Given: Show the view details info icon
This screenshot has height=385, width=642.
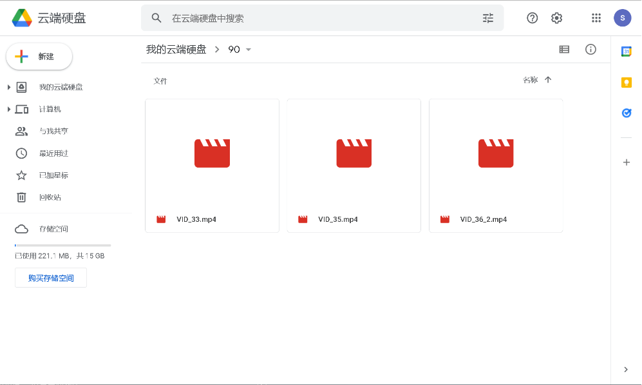Looking at the screenshot, I should coord(590,49).
